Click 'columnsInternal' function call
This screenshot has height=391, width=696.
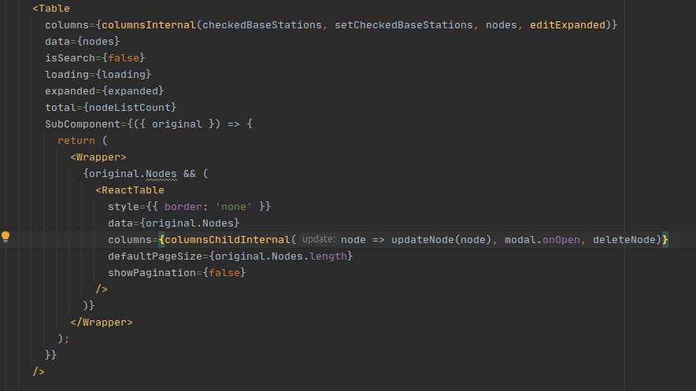(149, 25)
